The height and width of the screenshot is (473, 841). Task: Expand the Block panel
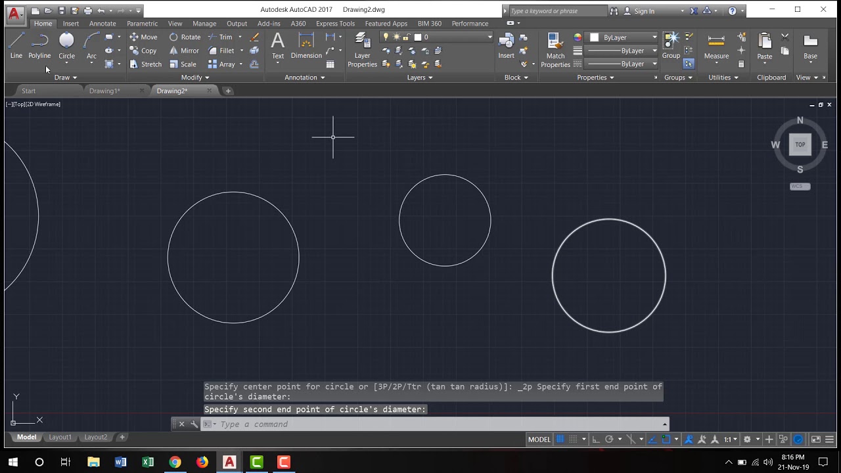click(516, 78)
